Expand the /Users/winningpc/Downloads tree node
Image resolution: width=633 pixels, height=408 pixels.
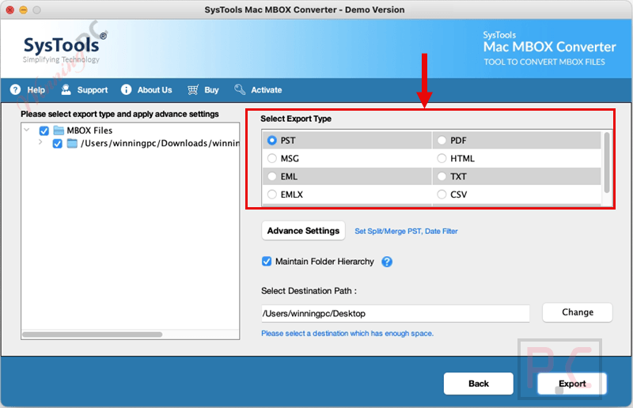[40, 142]
